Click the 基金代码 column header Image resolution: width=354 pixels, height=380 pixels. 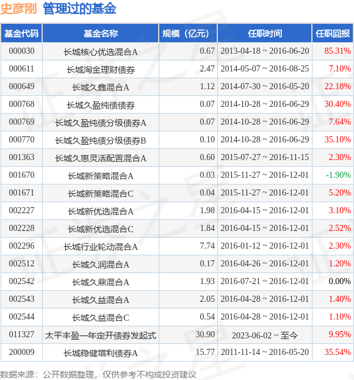[21, 34]
